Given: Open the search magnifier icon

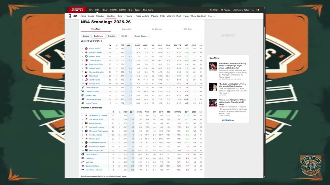Looking at the screenshot, I should tap(253, 10).
